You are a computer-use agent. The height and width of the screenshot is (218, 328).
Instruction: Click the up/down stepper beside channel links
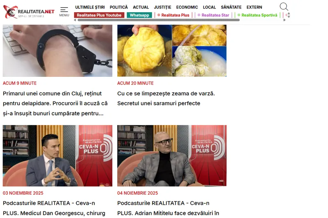pyautogui.click(x=289, y=15)
